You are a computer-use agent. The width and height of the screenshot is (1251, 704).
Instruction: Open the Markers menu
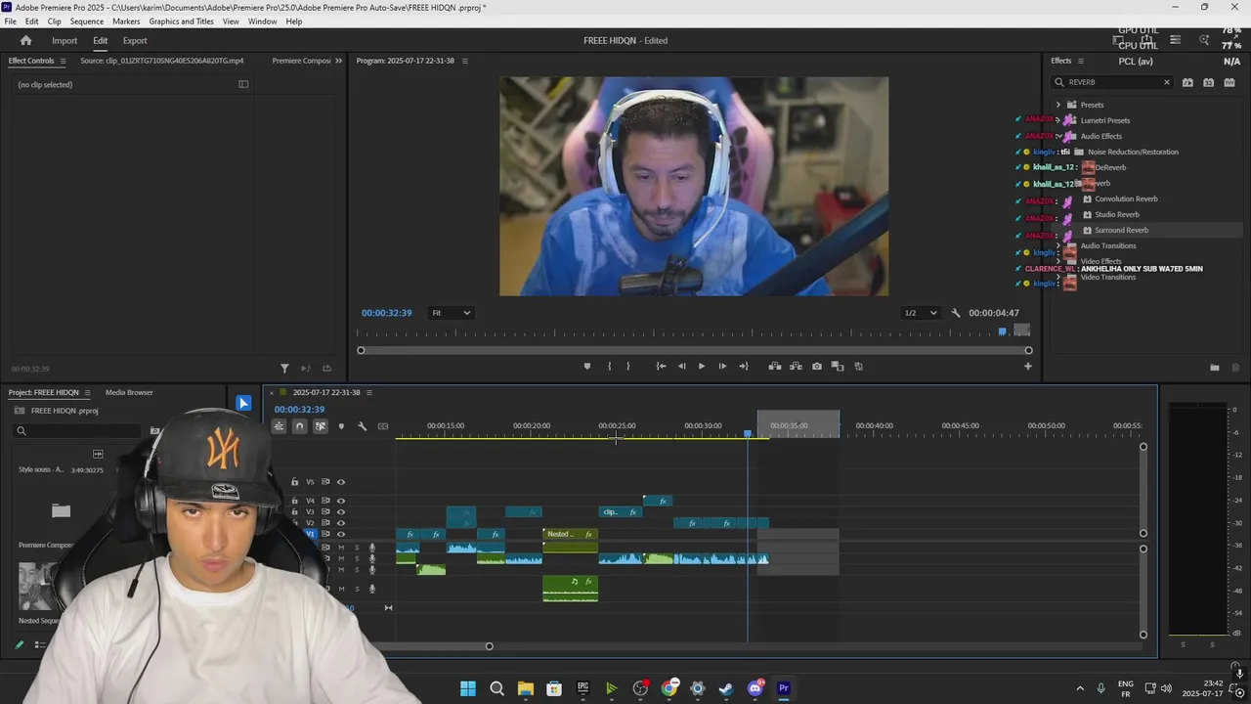tap(126, 22)
